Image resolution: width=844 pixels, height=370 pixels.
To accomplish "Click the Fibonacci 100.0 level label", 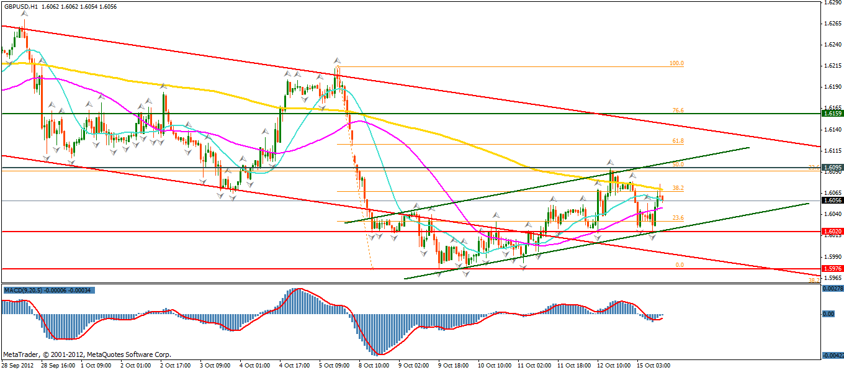I will point(676,63).
